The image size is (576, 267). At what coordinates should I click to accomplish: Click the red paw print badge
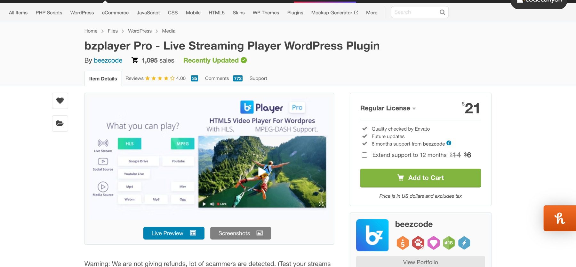click(418, 243)
